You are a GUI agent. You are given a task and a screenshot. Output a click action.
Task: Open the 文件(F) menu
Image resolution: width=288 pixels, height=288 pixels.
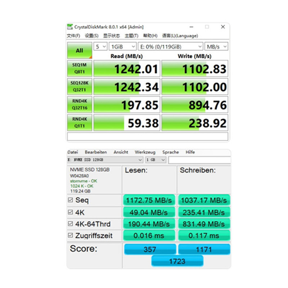tap(73, 36)
